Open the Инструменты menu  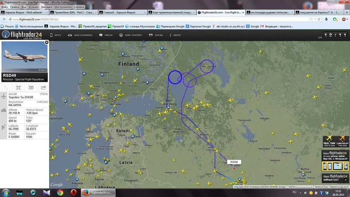tap(63, 7)
